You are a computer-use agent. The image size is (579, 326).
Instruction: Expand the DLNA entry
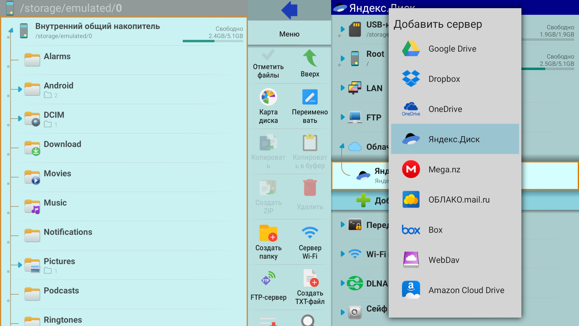coord(342,283)
